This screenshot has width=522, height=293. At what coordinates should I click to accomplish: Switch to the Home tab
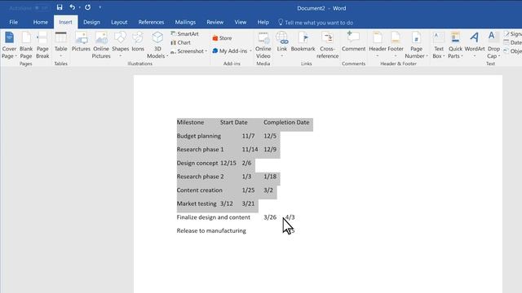(x=40, y=22)
